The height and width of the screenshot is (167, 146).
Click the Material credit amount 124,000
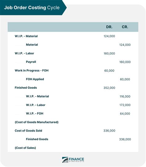tap(125, 45)
